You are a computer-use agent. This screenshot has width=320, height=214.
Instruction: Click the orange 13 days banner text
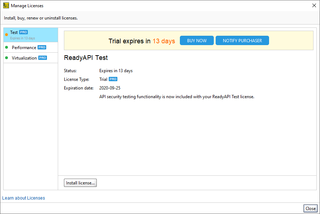coord(164,41)
